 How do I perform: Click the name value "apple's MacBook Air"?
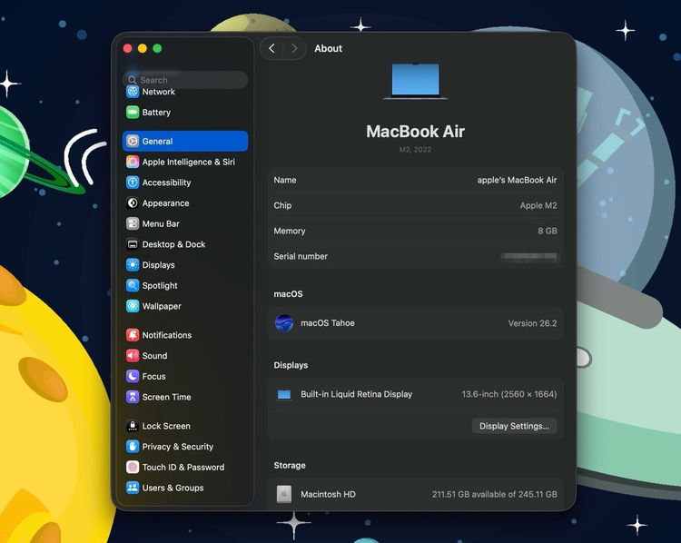point(517,180)
